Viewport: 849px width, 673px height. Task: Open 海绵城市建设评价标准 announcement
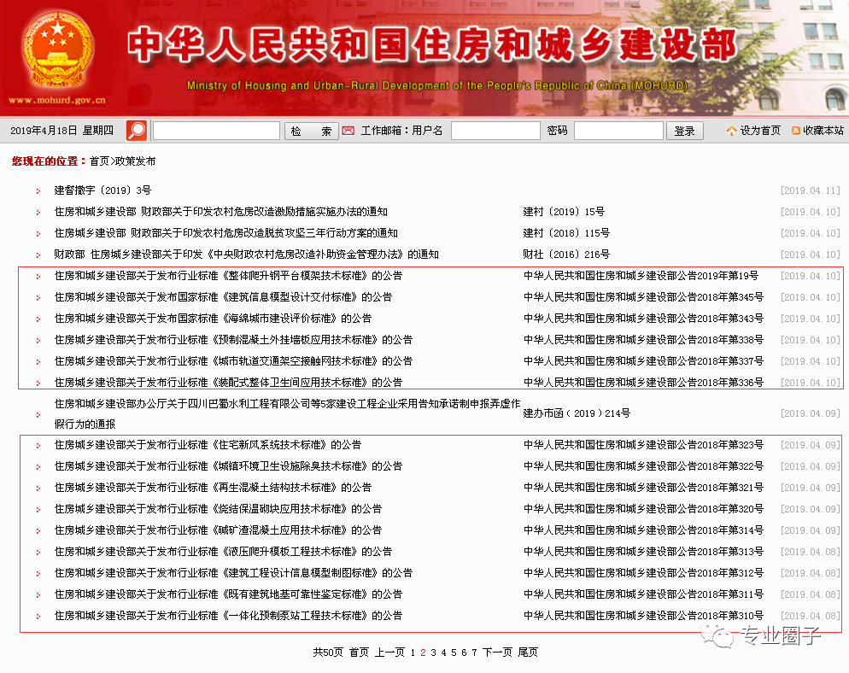(x=213, y=319)
